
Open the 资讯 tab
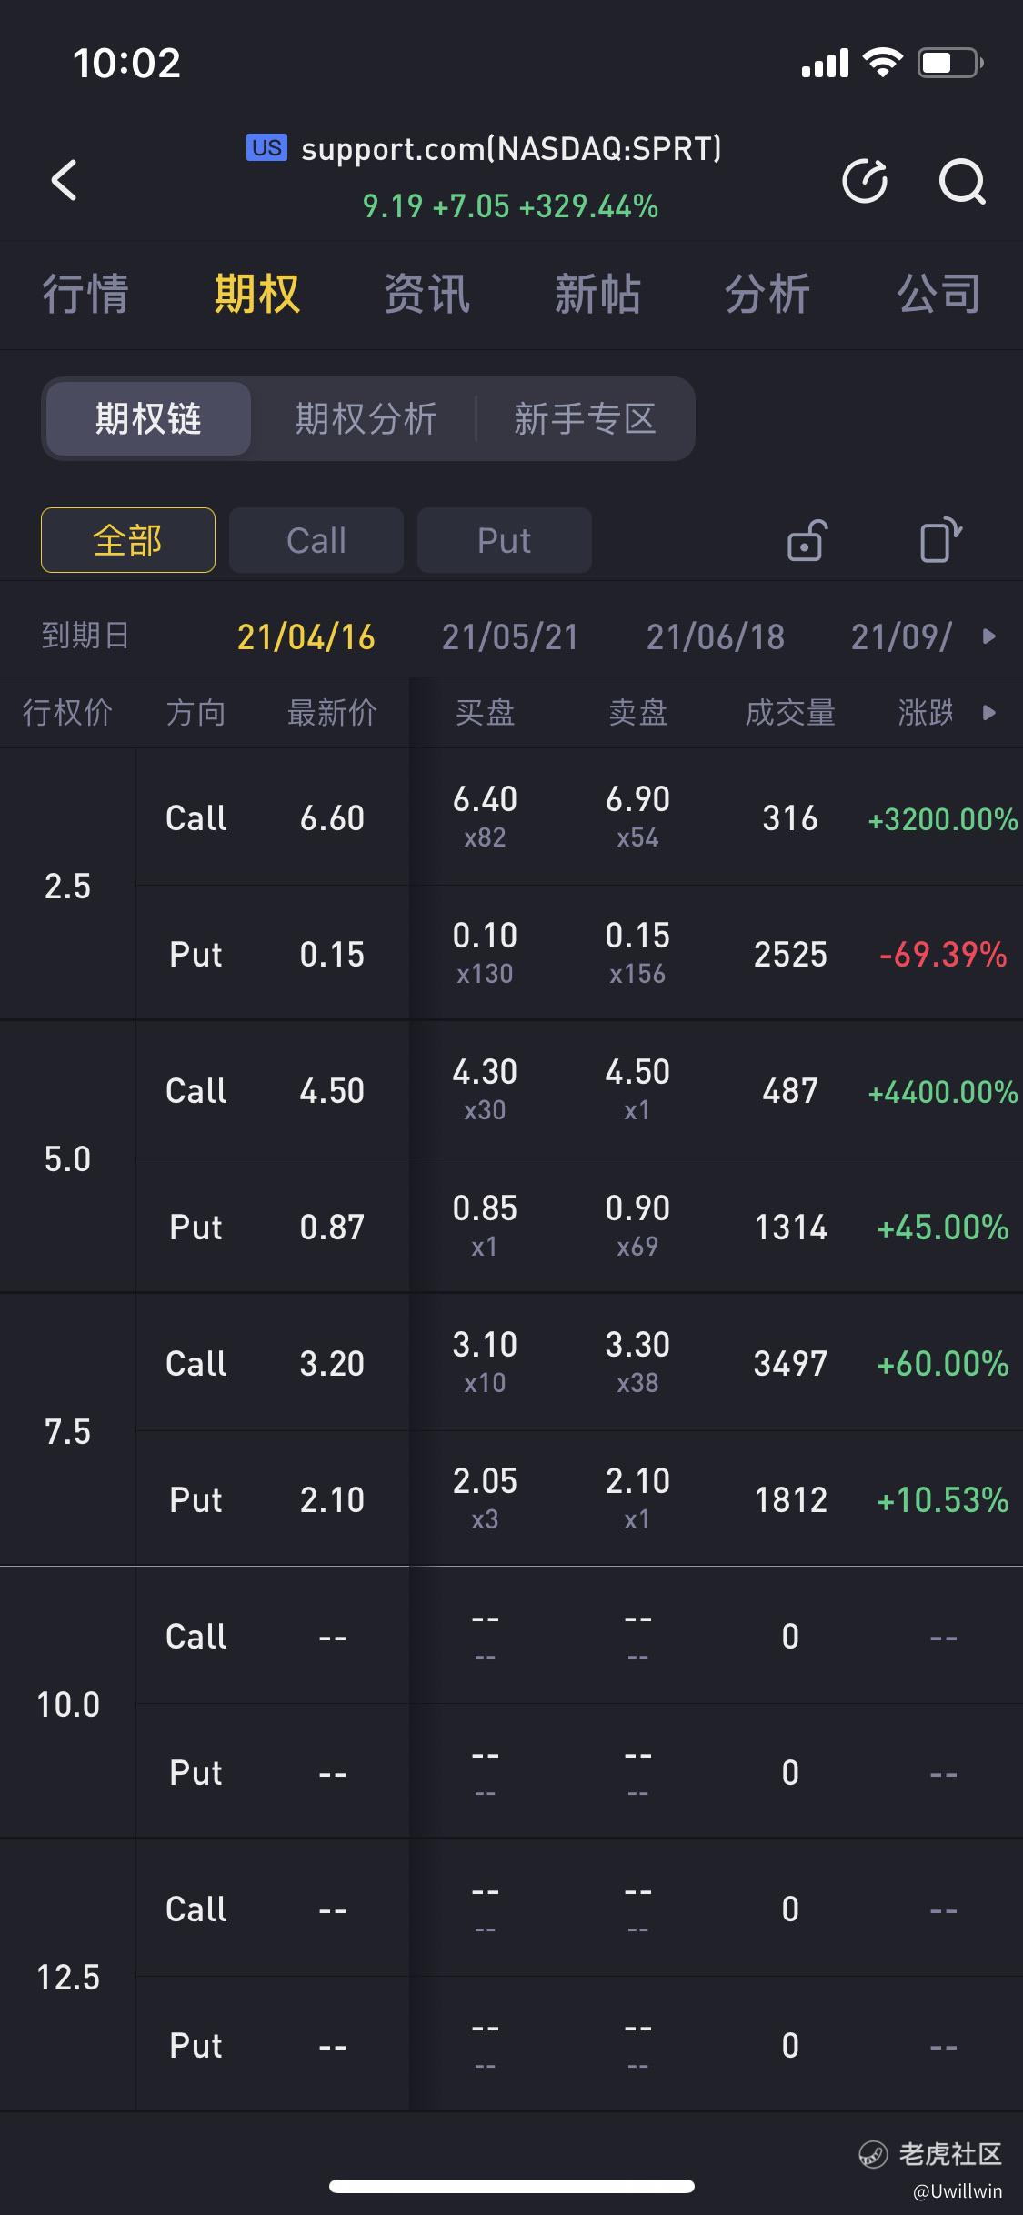[x=426, y=294]
